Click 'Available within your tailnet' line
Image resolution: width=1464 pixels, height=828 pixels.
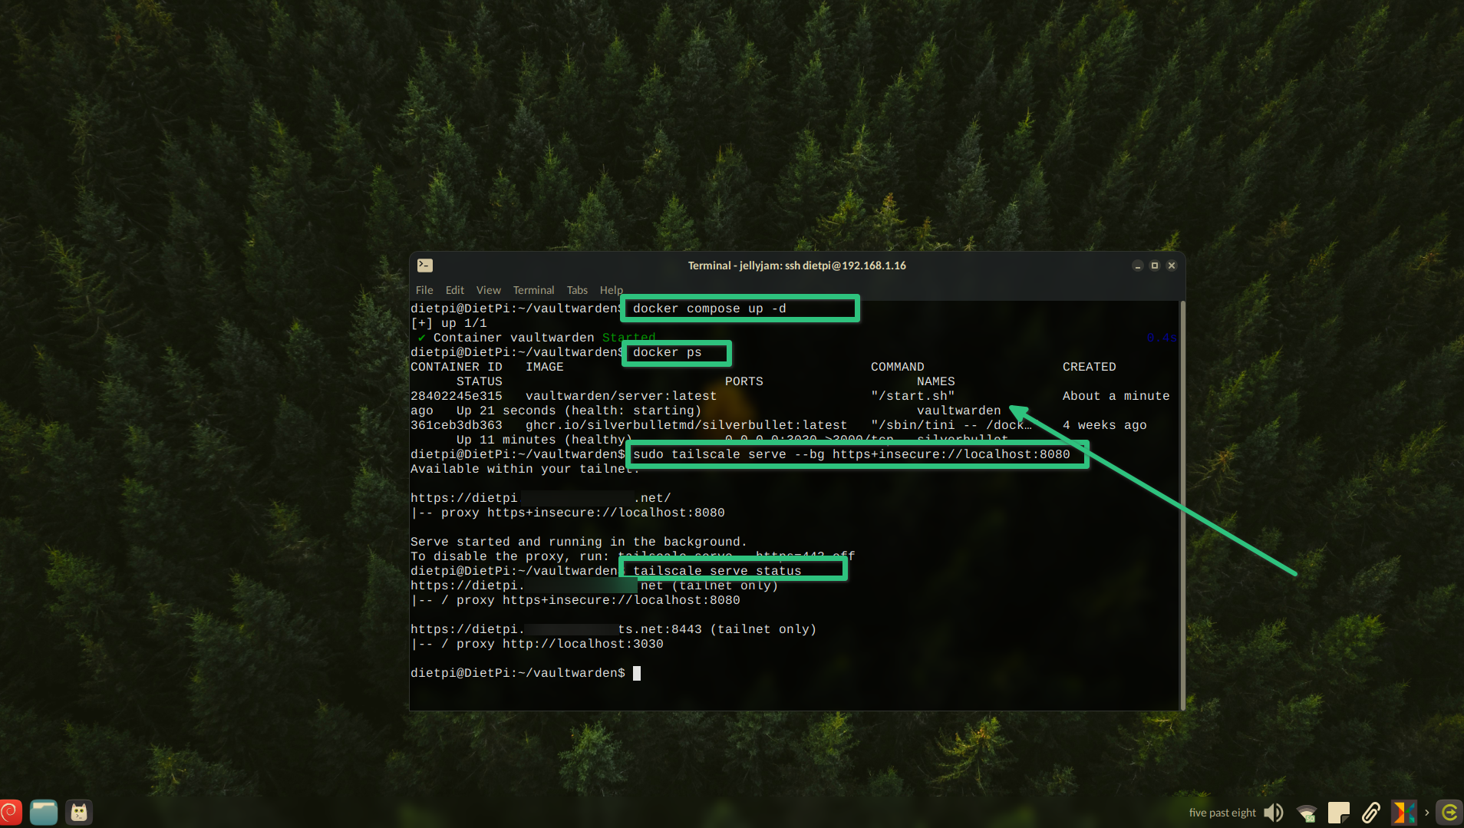(x=525, y=469)
